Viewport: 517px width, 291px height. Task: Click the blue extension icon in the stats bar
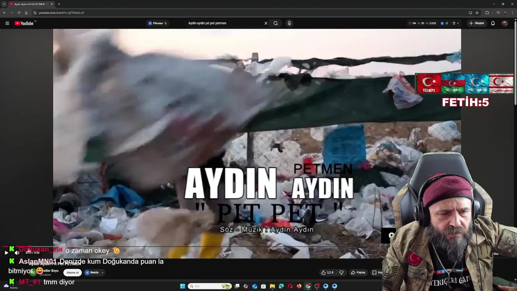(x=442, y=23)
